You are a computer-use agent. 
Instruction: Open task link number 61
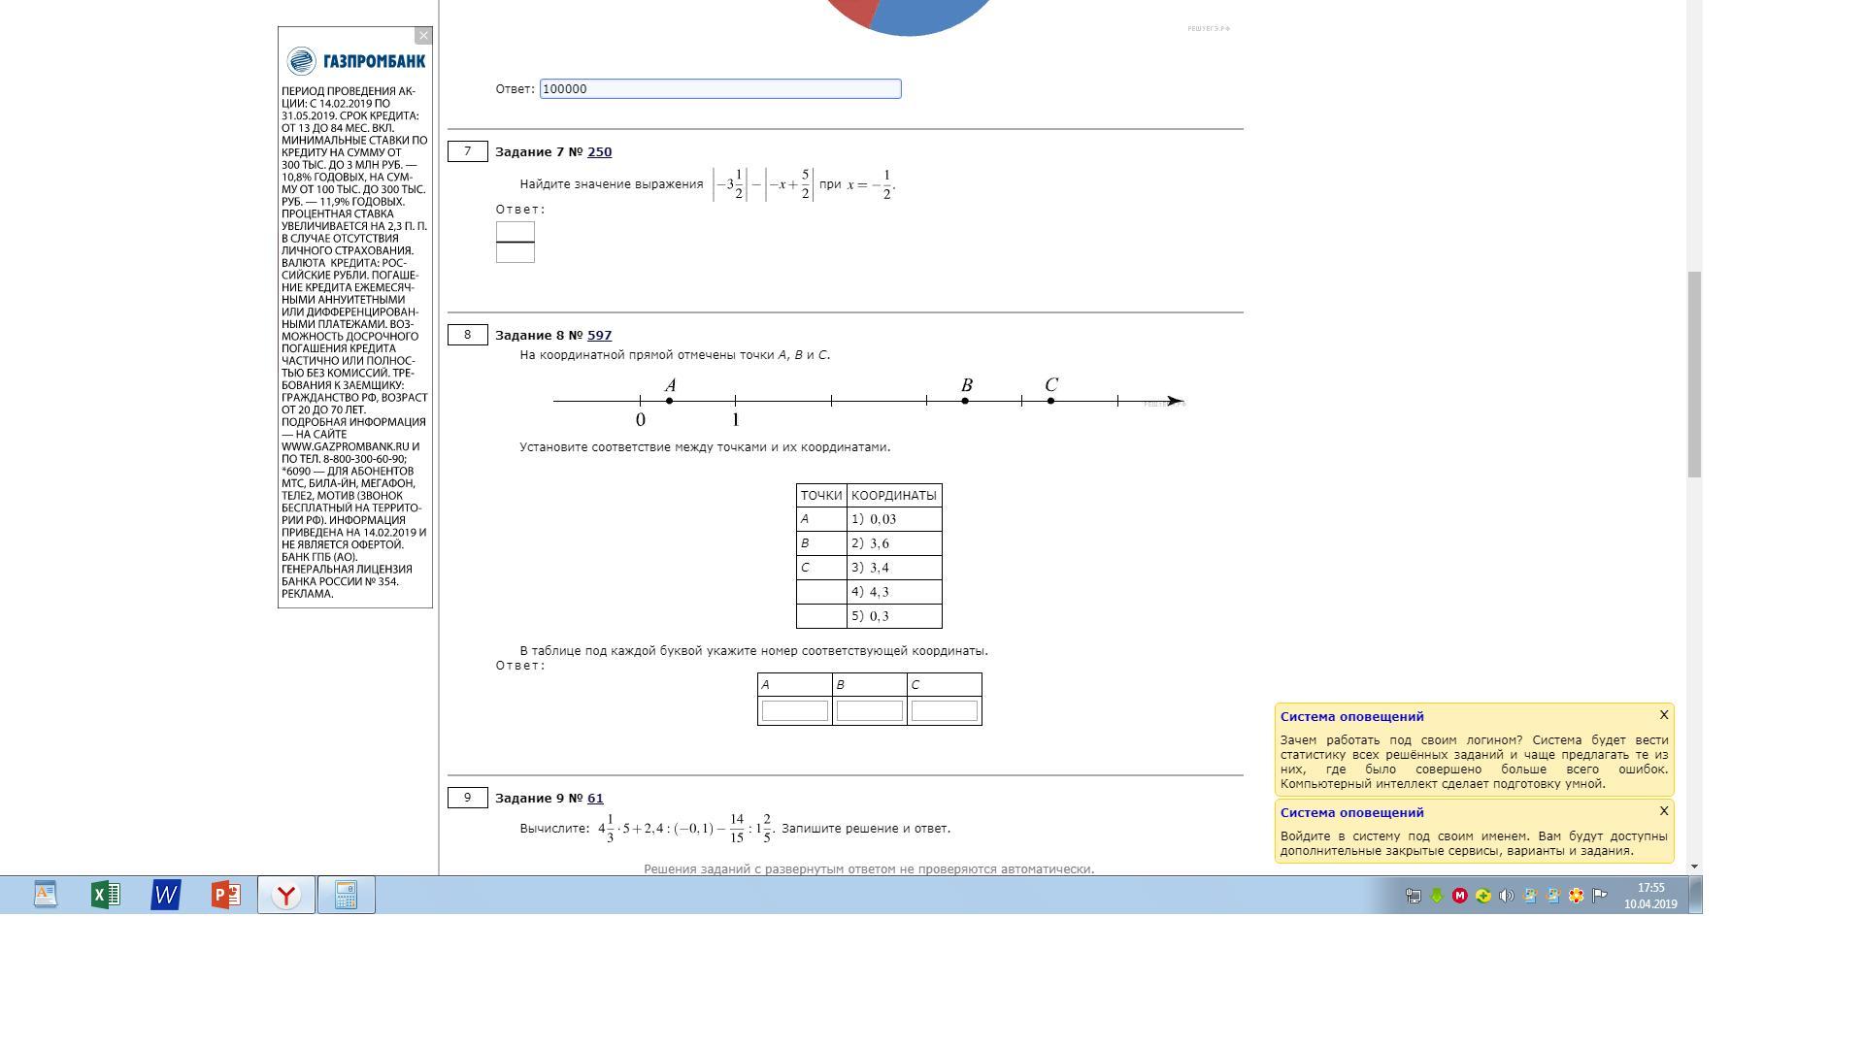coord(595,799)
